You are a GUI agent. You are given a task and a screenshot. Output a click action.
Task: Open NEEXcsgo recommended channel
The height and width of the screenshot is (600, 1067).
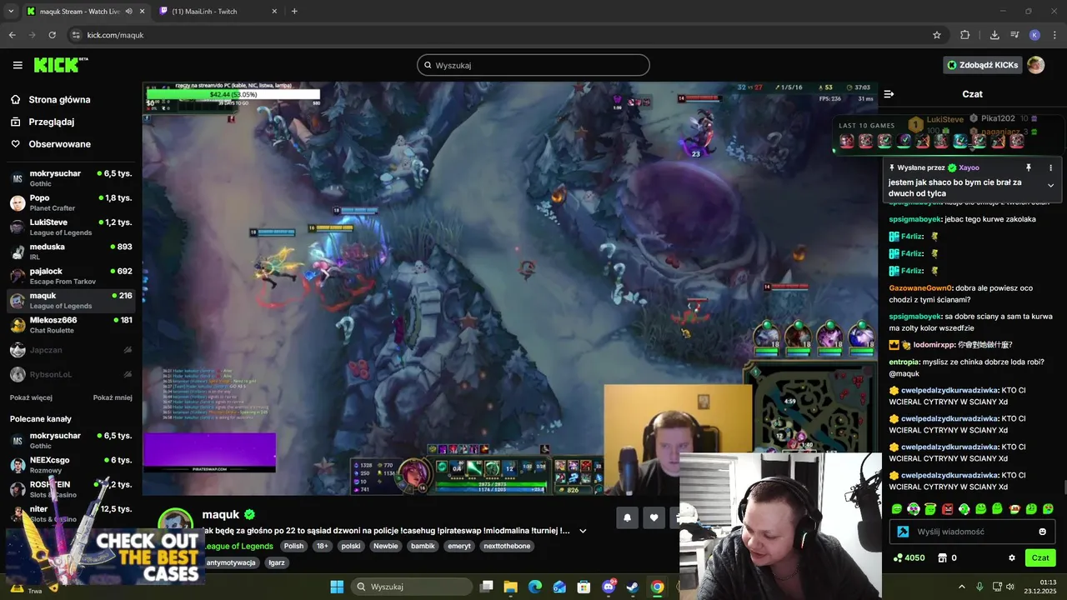tap(71, 465)
